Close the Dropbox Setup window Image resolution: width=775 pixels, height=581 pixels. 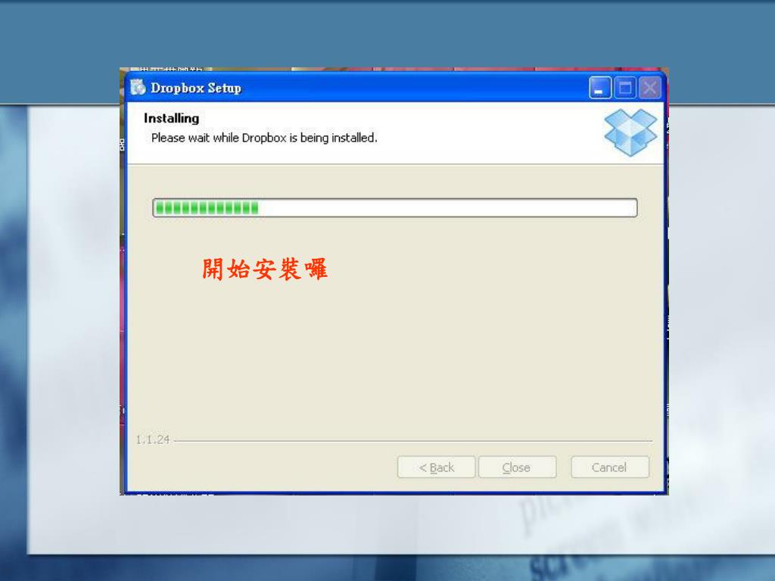[650, 88]
